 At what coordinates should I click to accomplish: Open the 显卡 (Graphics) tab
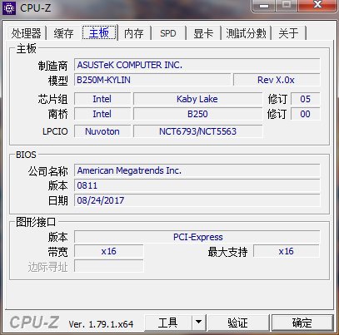pos(203,33)
